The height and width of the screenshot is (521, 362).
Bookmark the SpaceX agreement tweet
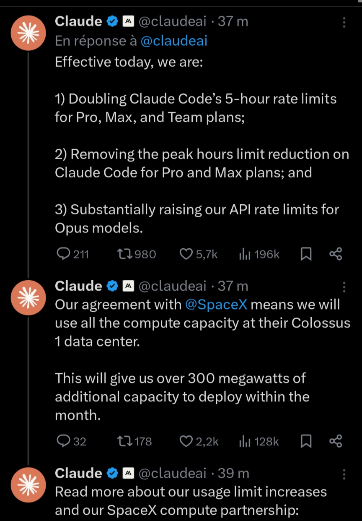tap(306, 441)
